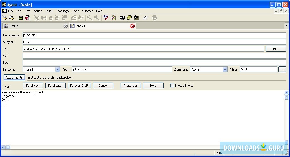The image size is (290, 157).
Task: Click into the empty Cc field
Action: coord(154,56)
